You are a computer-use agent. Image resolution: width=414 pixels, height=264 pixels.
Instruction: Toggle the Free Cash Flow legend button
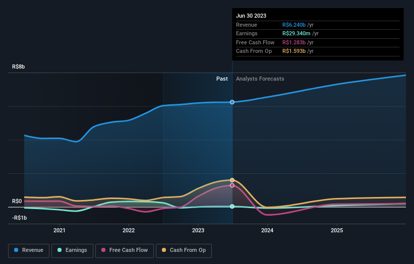coord(125,250)
